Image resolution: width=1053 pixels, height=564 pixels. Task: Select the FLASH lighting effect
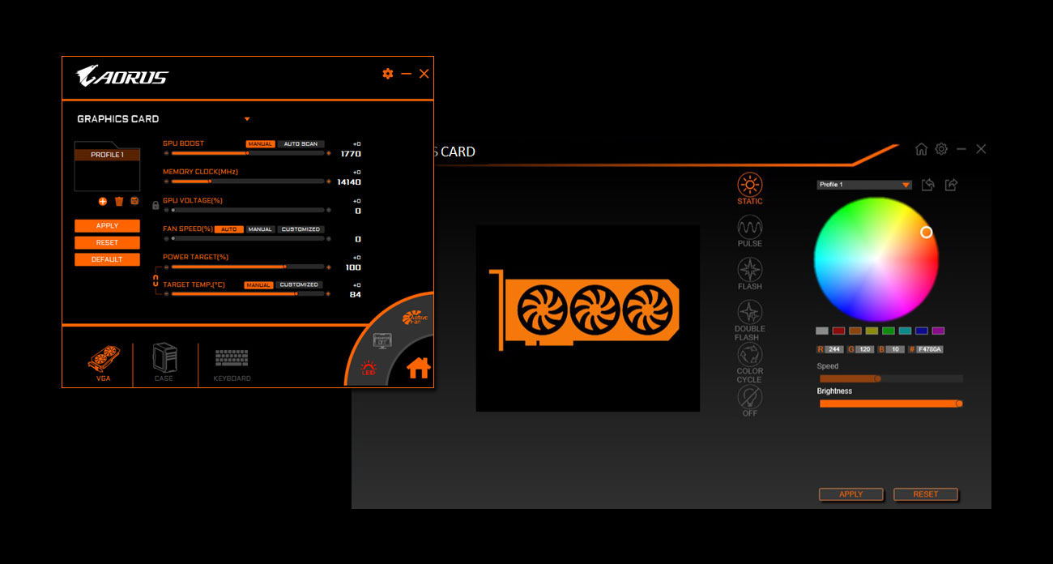click(749, 274)
